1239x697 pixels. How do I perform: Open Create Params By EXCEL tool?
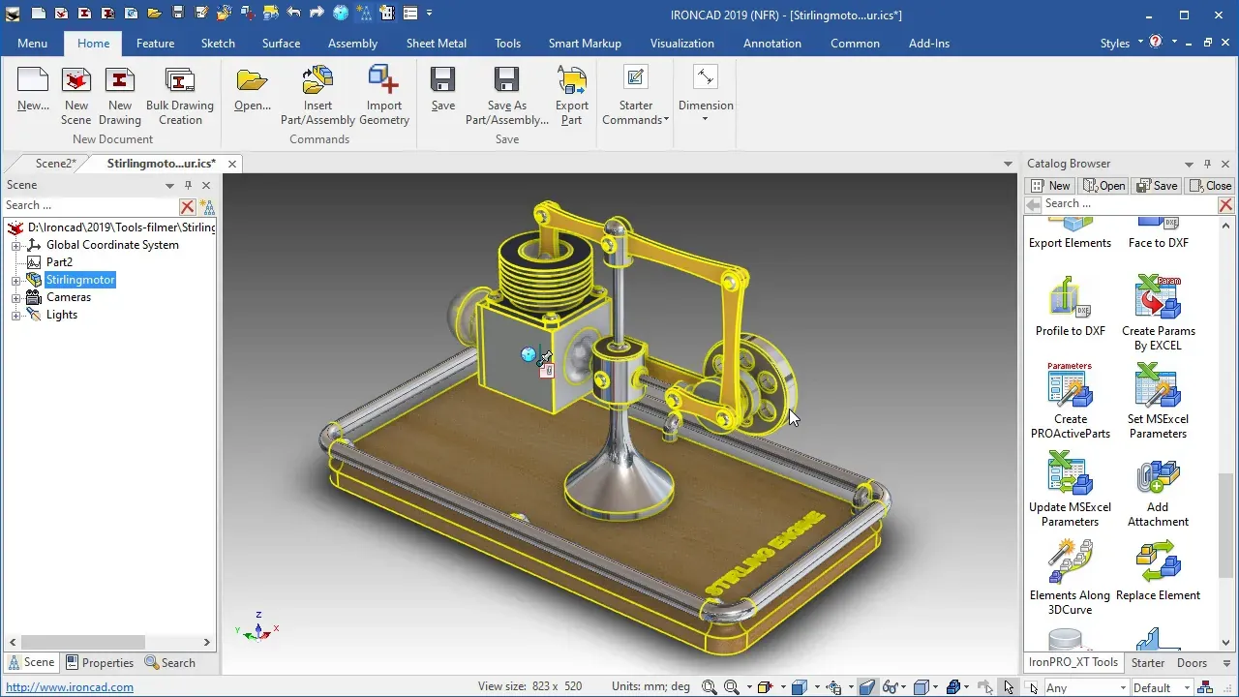tap(1158, 297)
